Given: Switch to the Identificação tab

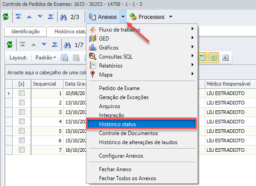Looking at the screenshot, I should coord(26,32).
